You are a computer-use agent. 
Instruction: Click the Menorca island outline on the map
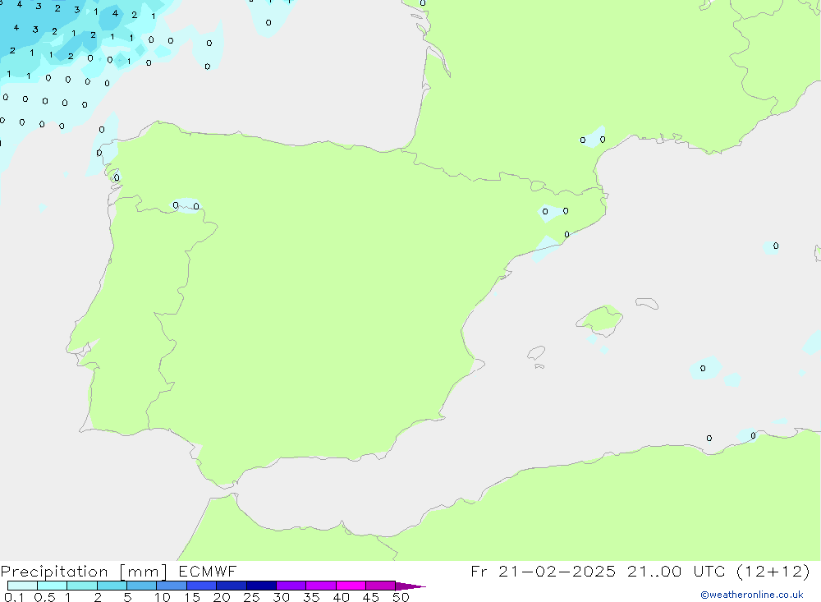click(x=647, y=303)
